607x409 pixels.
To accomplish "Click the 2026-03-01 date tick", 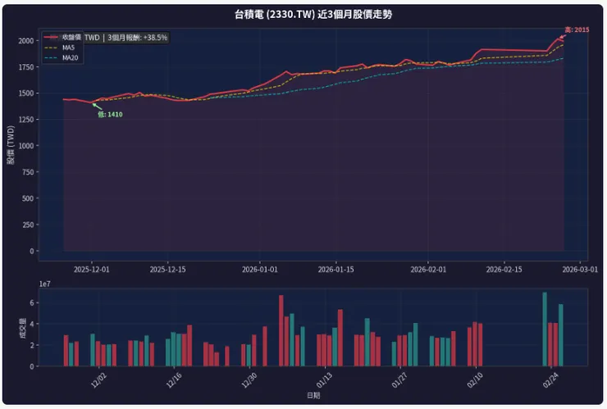I will pyautogui.click(x=580, y=270).
